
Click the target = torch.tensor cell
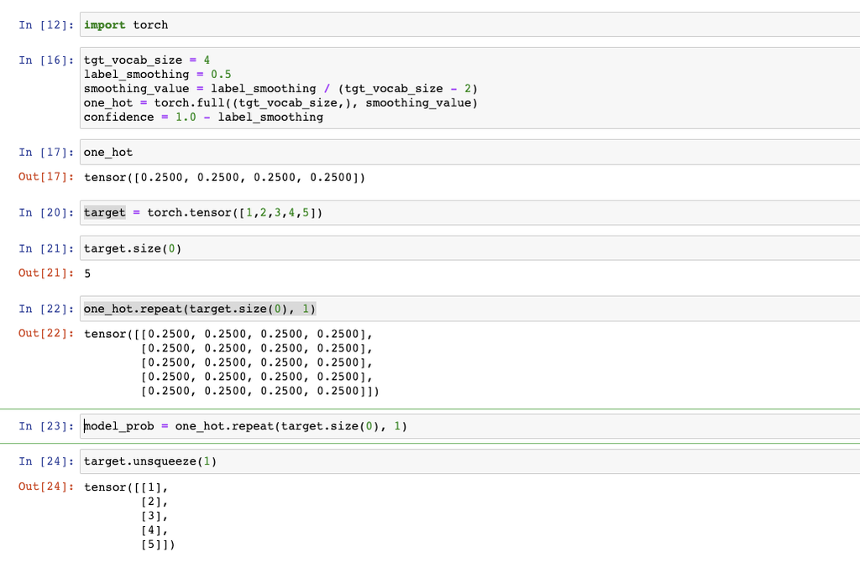point(470,212)
